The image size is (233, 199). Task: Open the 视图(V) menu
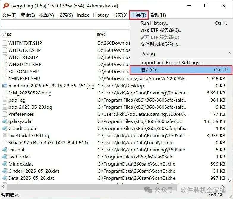click(46, 15)
